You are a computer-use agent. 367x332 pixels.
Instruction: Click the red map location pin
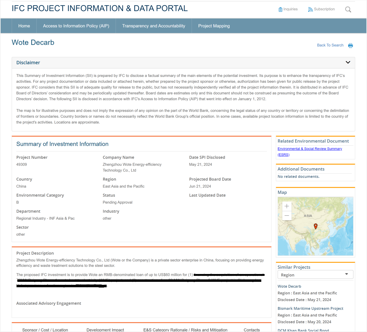316,226
